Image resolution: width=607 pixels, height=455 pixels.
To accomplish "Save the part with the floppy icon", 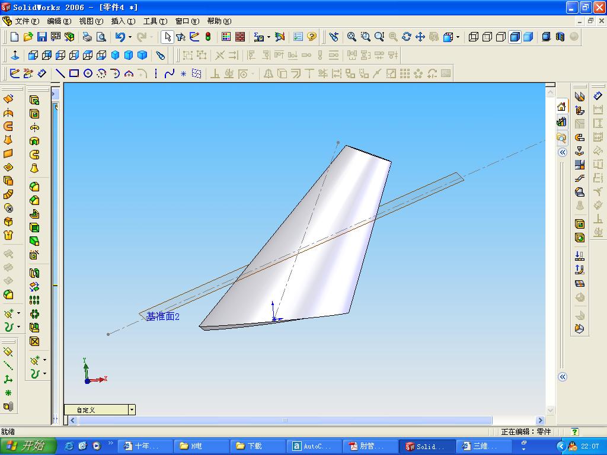I will (x=42, y=37).
